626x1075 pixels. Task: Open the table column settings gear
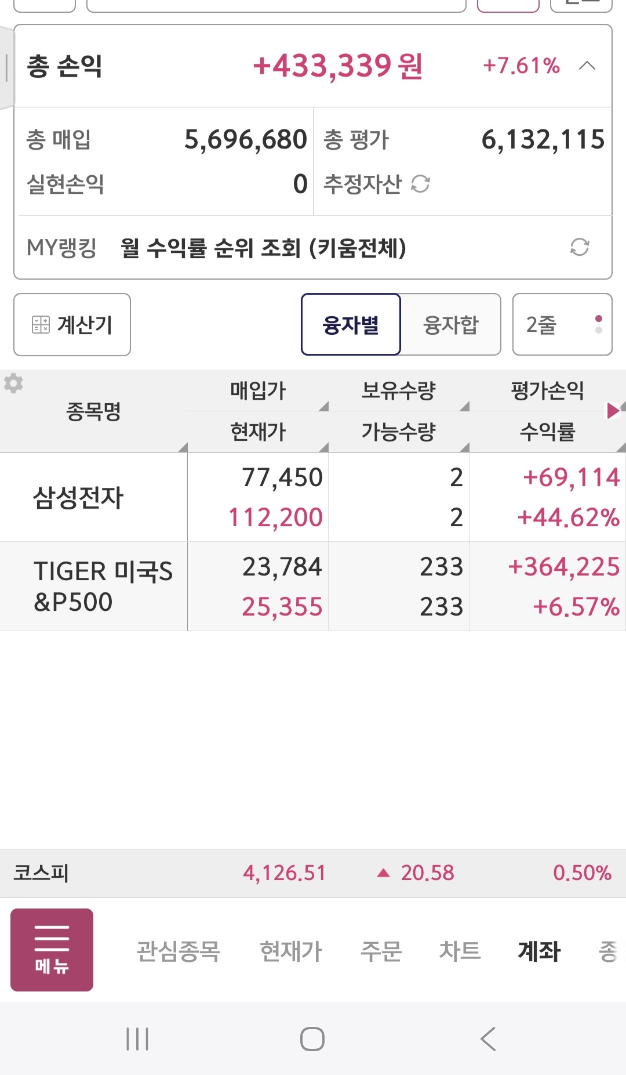pos(13,383)
